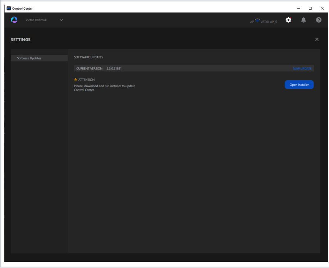
Task: Close the Control Center window
Action: [x=322, y=8]
